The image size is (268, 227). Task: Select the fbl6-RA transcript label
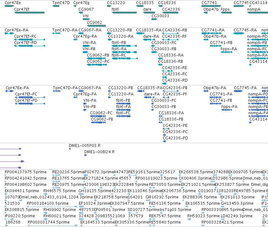(x=119, y=49)
